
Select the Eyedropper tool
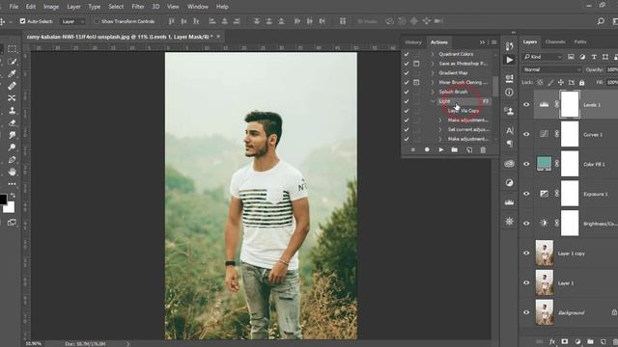pos(12,73)
